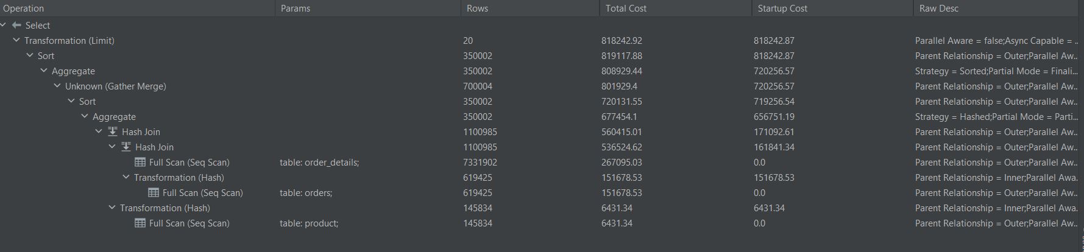
Task: Click the table icon for orders scan
Action: (154, 193)
